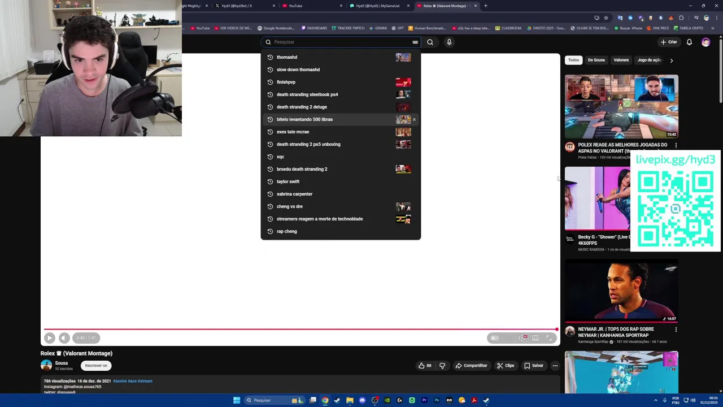723x407 pixels.
Task: Select the 'Todos' filter chip
Action: [573, 60]
